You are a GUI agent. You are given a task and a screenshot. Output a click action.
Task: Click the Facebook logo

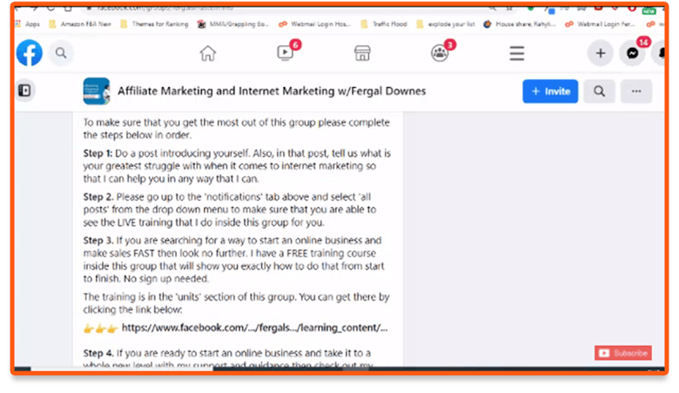tap(30, 53)
